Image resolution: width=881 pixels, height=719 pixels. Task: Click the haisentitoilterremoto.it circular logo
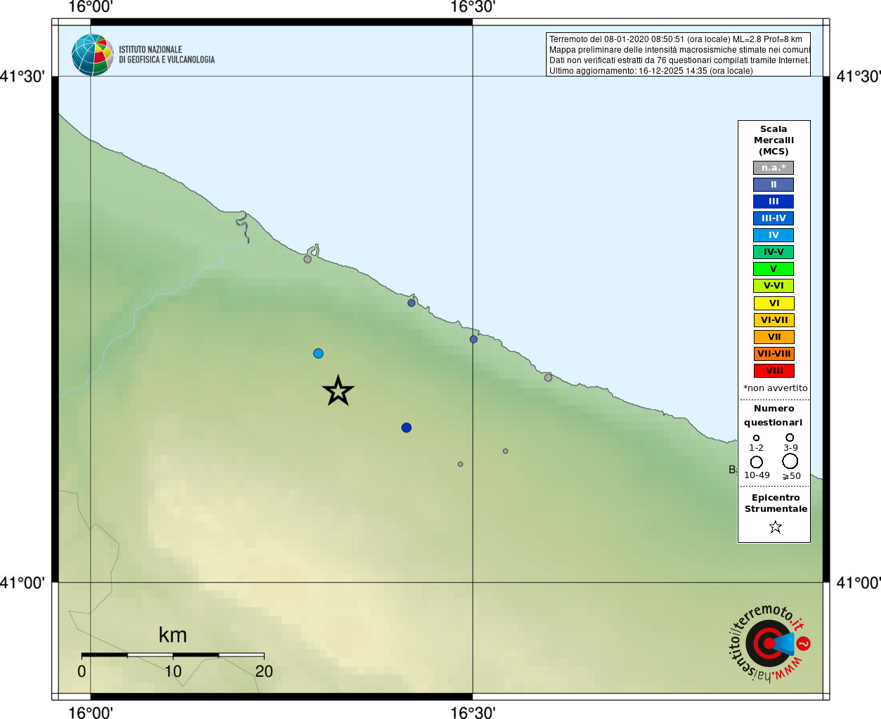coord(769,643)
